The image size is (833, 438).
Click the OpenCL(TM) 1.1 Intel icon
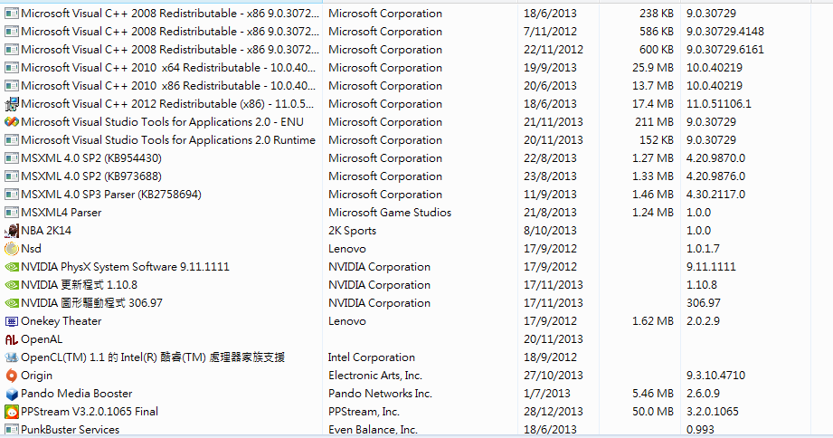point(11,357)
